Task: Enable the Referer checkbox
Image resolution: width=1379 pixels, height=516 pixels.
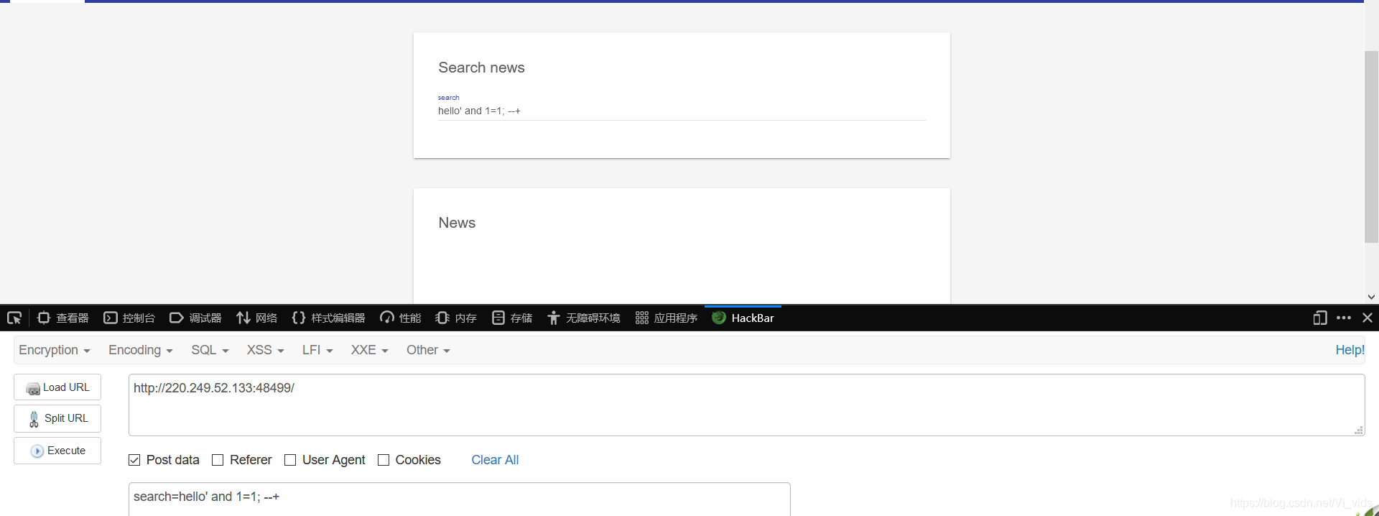Action: pos(218,460)
